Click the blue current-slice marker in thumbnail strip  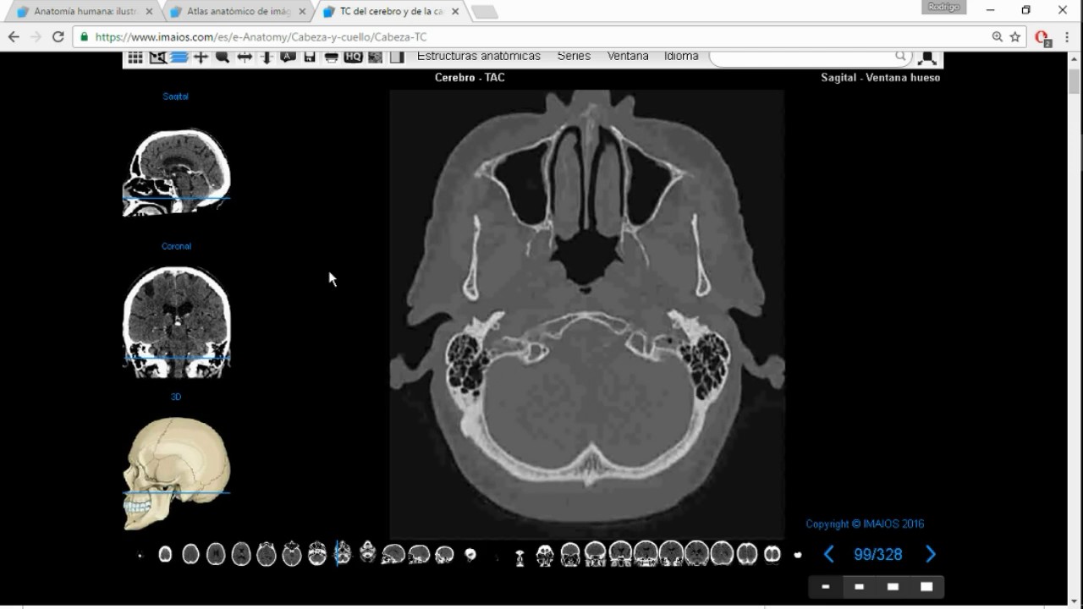338,553
